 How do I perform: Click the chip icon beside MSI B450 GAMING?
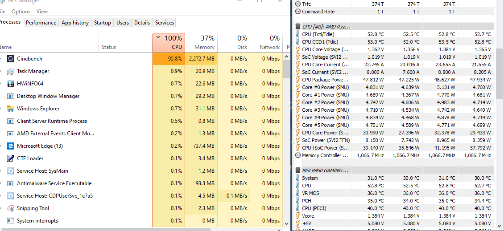click(x=297, y=170)
